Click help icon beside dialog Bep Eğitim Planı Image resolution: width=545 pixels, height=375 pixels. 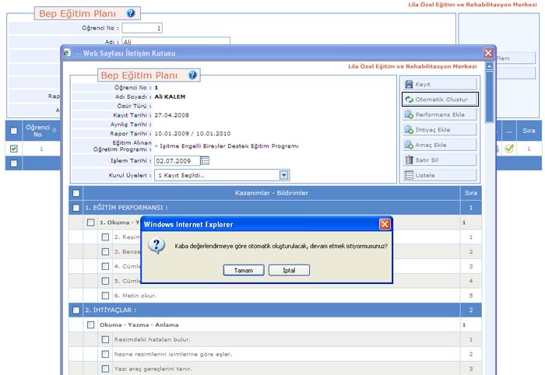click(x=192, y=75)
